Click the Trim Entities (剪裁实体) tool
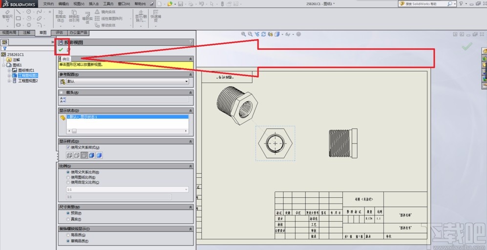Viewport: 487px width, 250px height. (60, 17)
